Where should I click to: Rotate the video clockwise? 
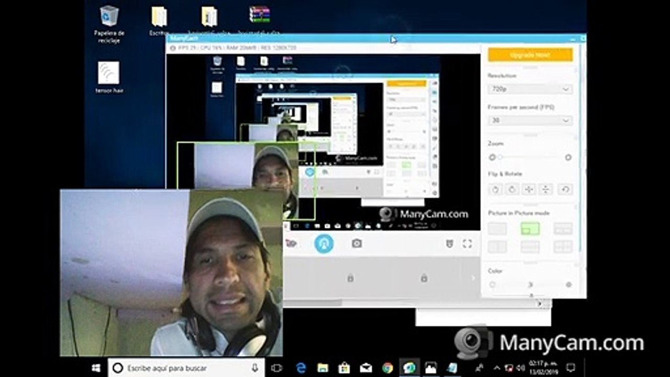(512, 190)
